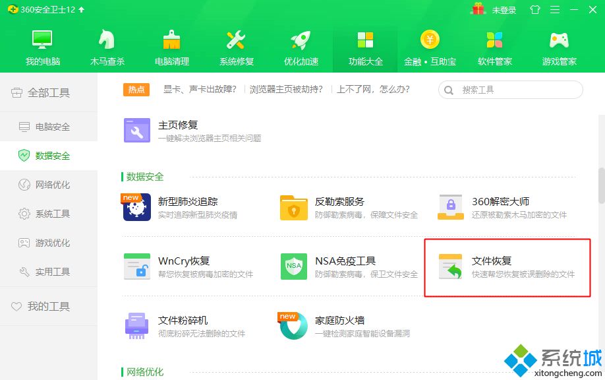This screenshot has width=605, height=380.
Task: Launch WnCry恢复 icon
Action: (137, 267)
